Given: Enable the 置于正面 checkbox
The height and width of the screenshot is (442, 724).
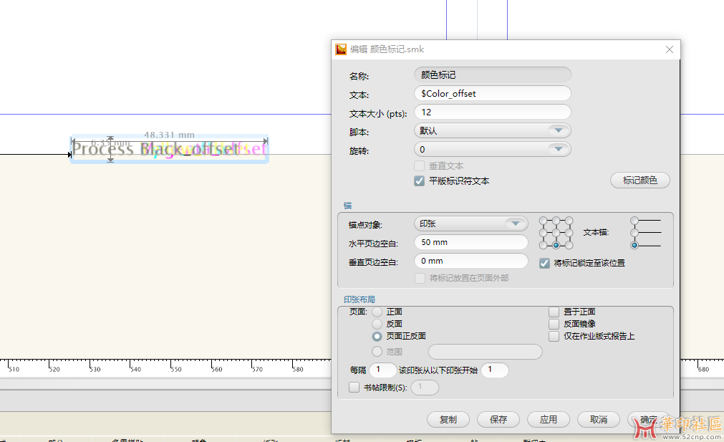Looking at the screenshot, I should tap(554, 312).
